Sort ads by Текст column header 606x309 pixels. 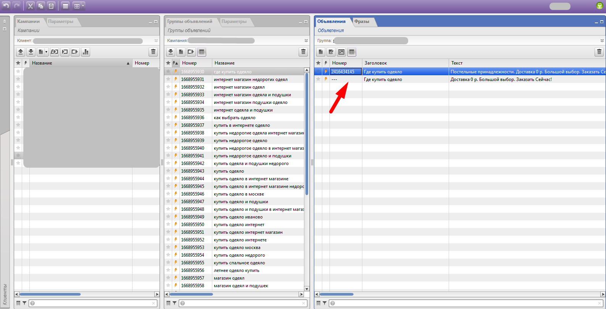coord(527,63)
